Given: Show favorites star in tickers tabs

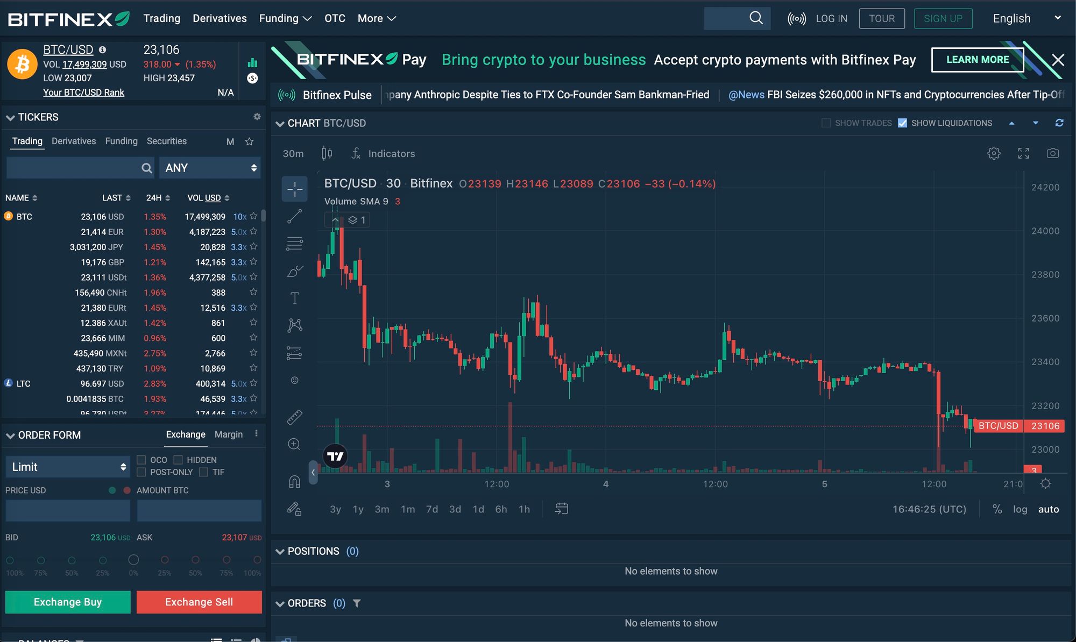Looking at the screenshot, I should (x=249, y=141).
